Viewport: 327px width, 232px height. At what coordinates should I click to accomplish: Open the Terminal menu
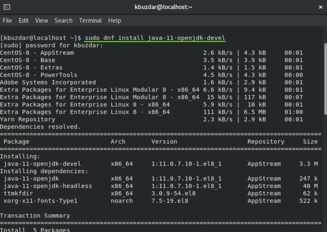[90, 21]
